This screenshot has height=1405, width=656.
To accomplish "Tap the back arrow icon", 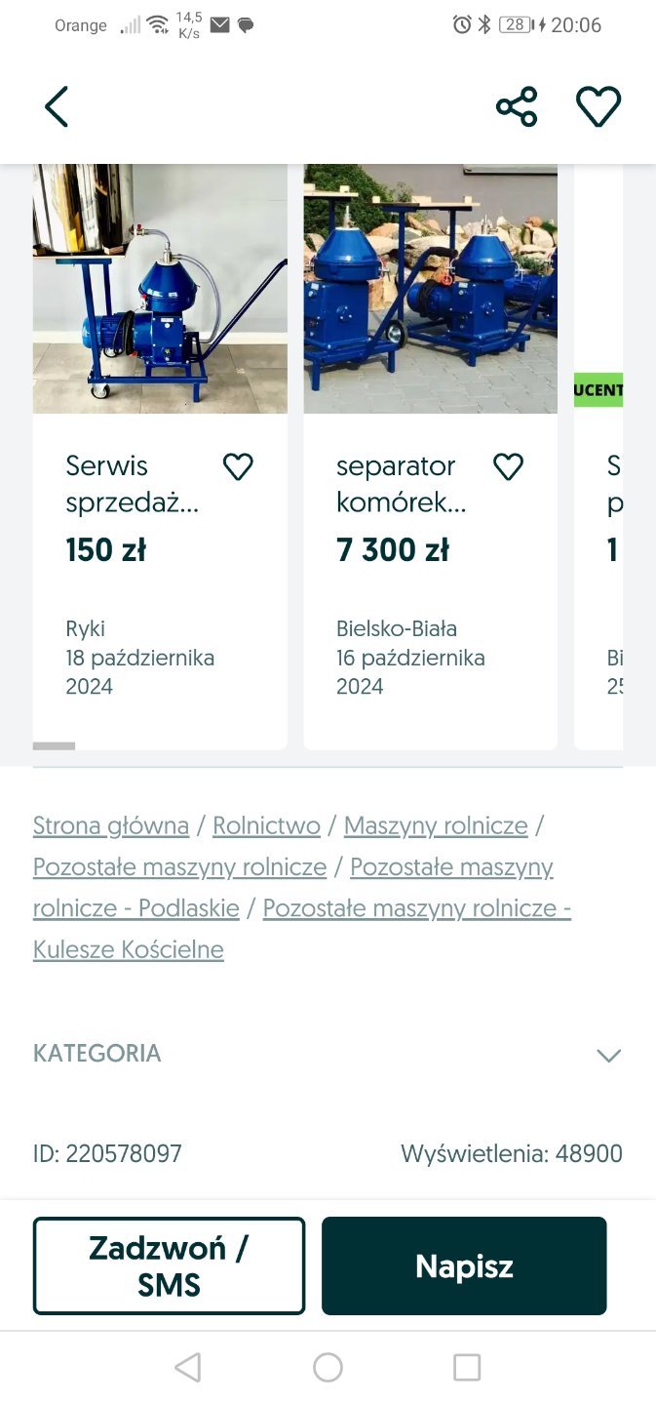I will click(x=57, y=106).
